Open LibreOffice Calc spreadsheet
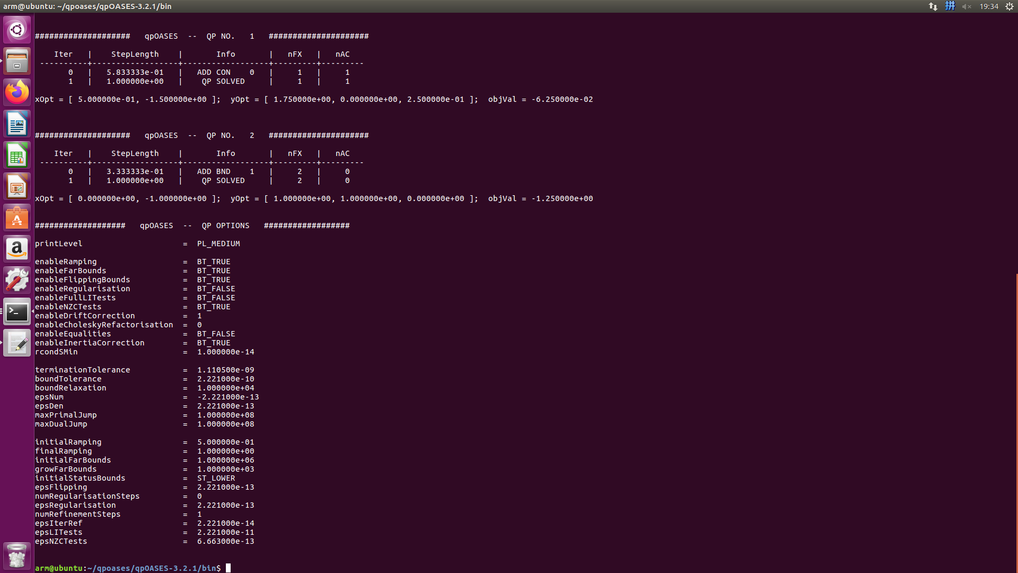Image resolution: width=1018 pixels, height=573 pixels. coord(17,155)
